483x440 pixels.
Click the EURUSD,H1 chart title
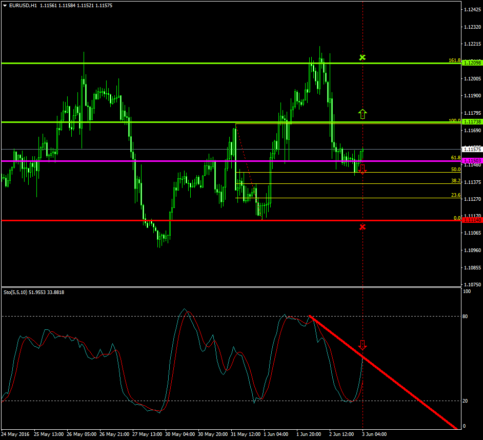click(x=23, y=6)
